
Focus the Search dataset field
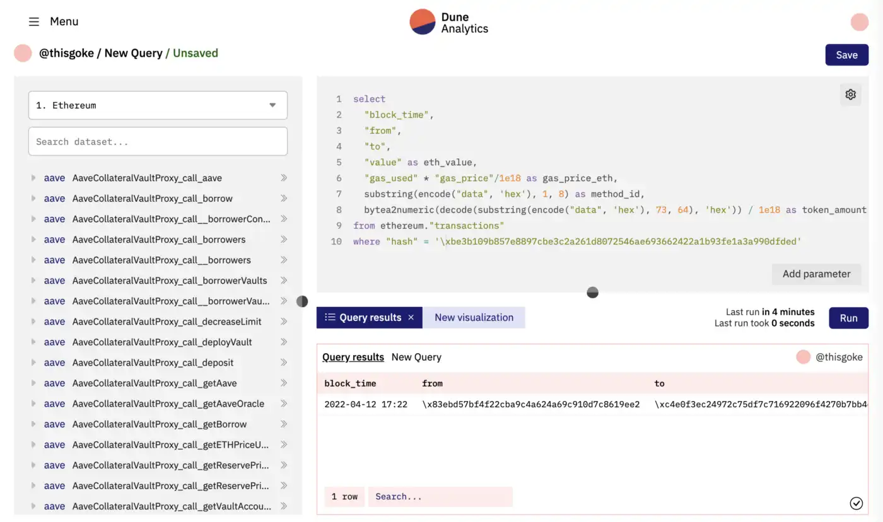pos(158,141)
